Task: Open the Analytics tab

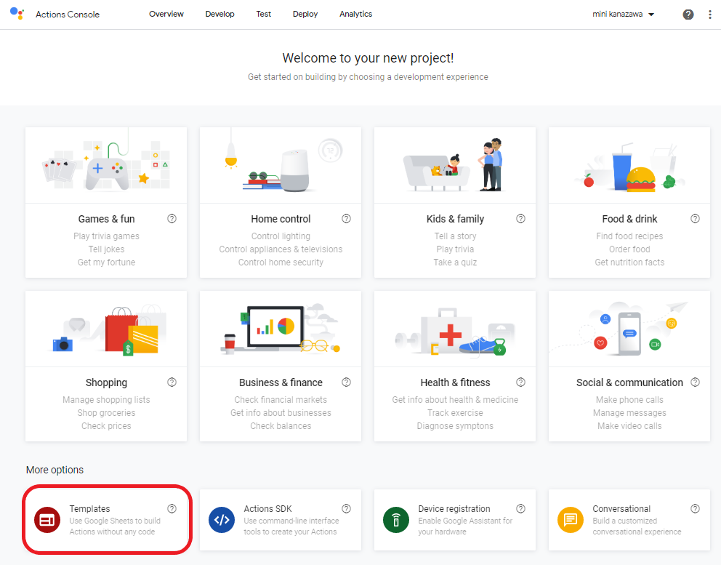Action: click(x=355, y=14)
